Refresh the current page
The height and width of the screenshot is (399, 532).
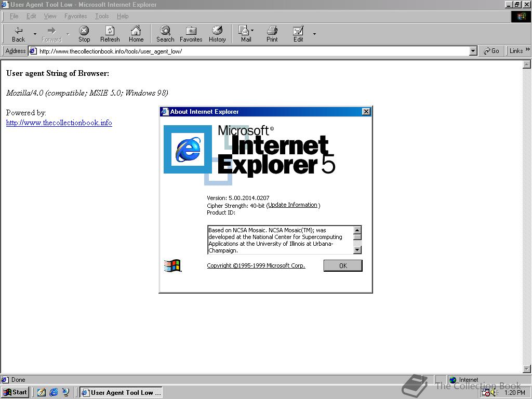tap(110, 34)
